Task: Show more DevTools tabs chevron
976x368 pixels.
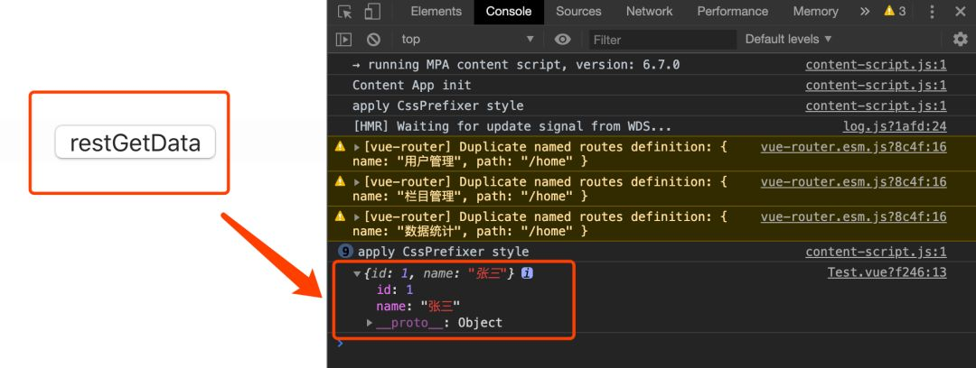Action: [865, 11]
